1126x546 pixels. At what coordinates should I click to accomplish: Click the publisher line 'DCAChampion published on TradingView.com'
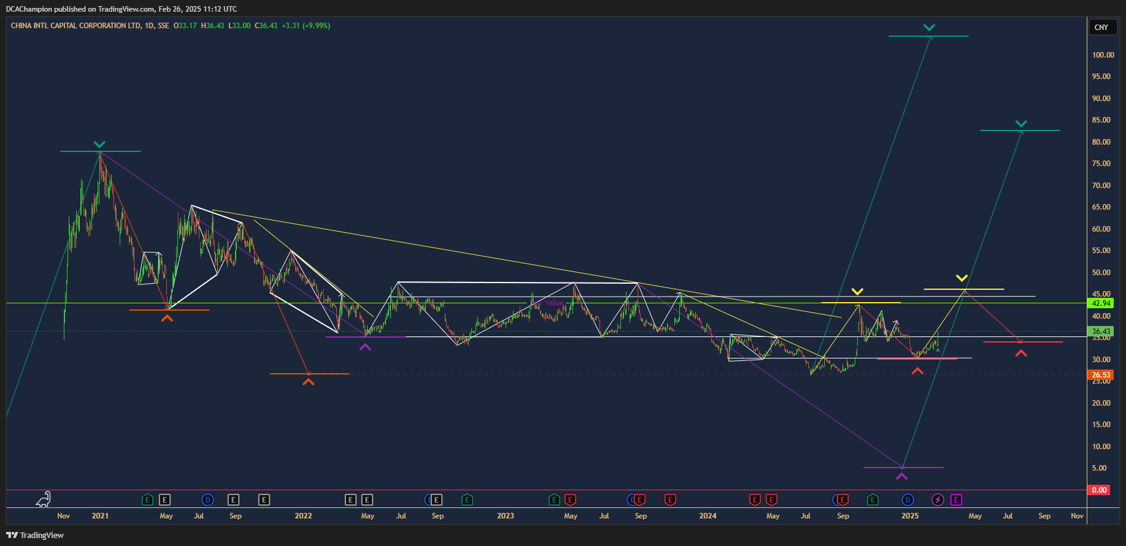80,9
